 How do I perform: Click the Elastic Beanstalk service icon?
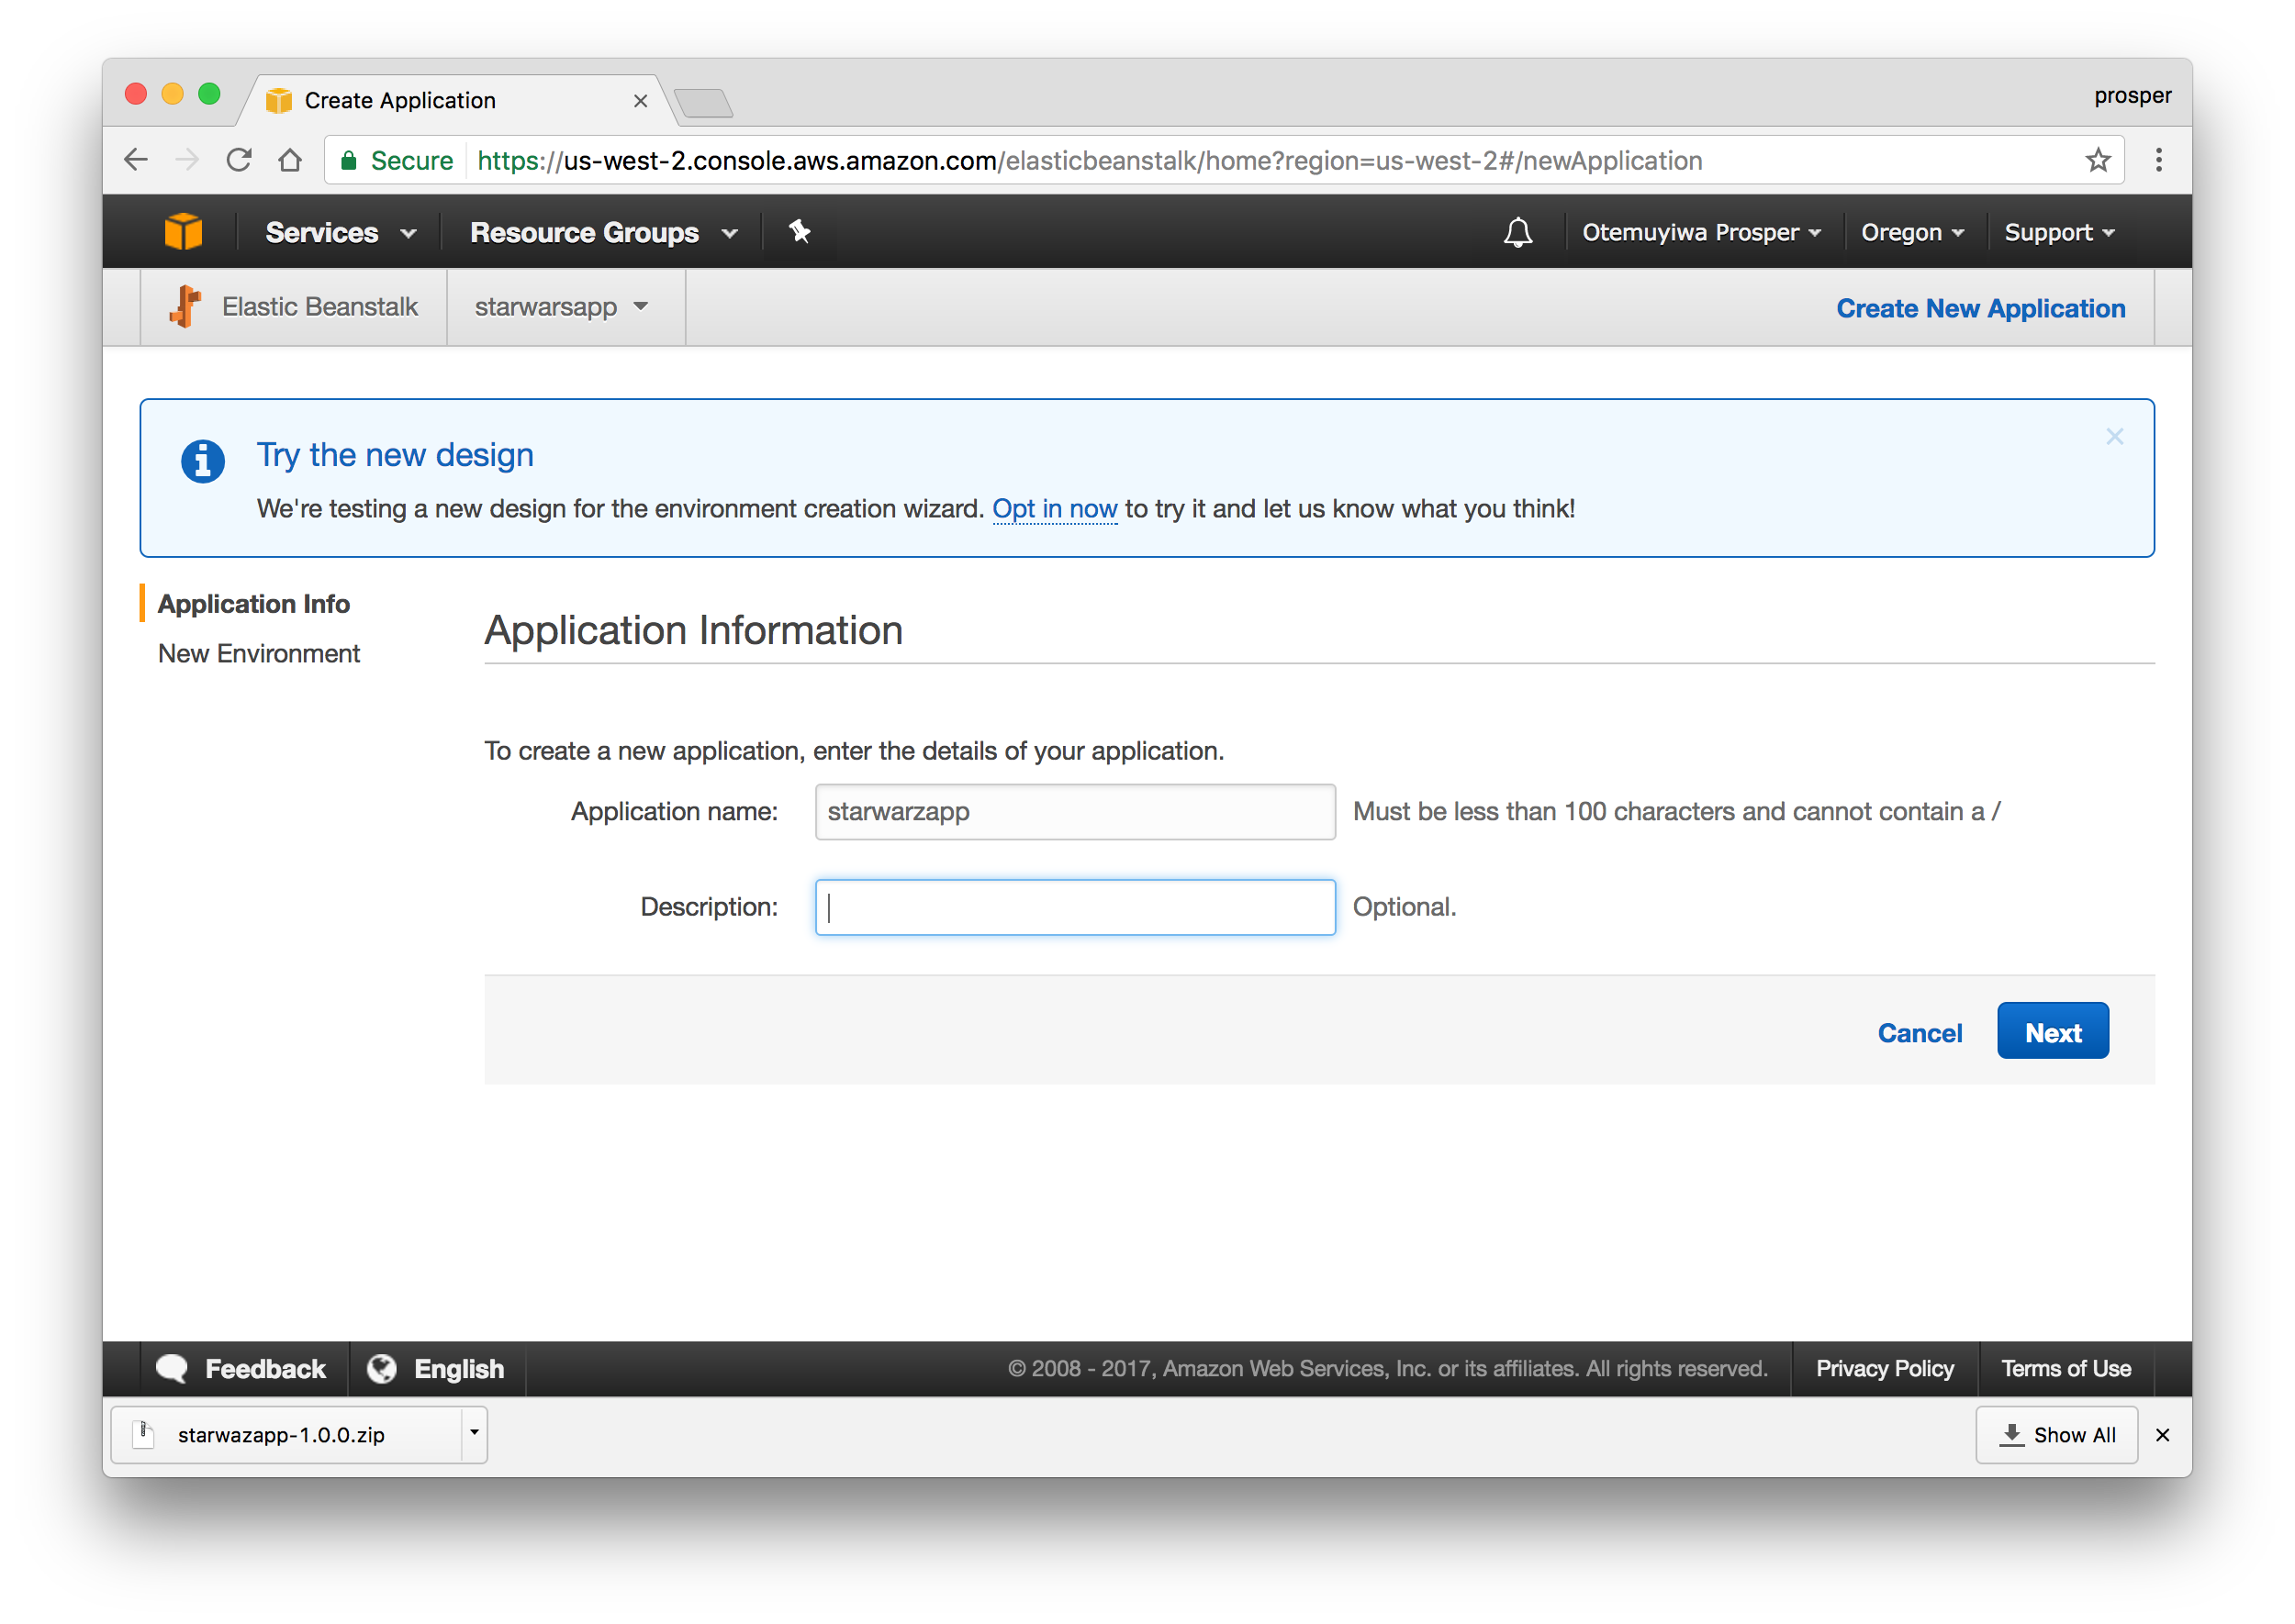pos(186,306)
